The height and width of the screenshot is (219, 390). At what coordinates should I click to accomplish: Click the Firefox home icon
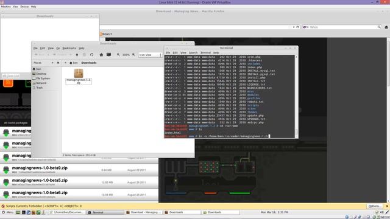(386, 27)
